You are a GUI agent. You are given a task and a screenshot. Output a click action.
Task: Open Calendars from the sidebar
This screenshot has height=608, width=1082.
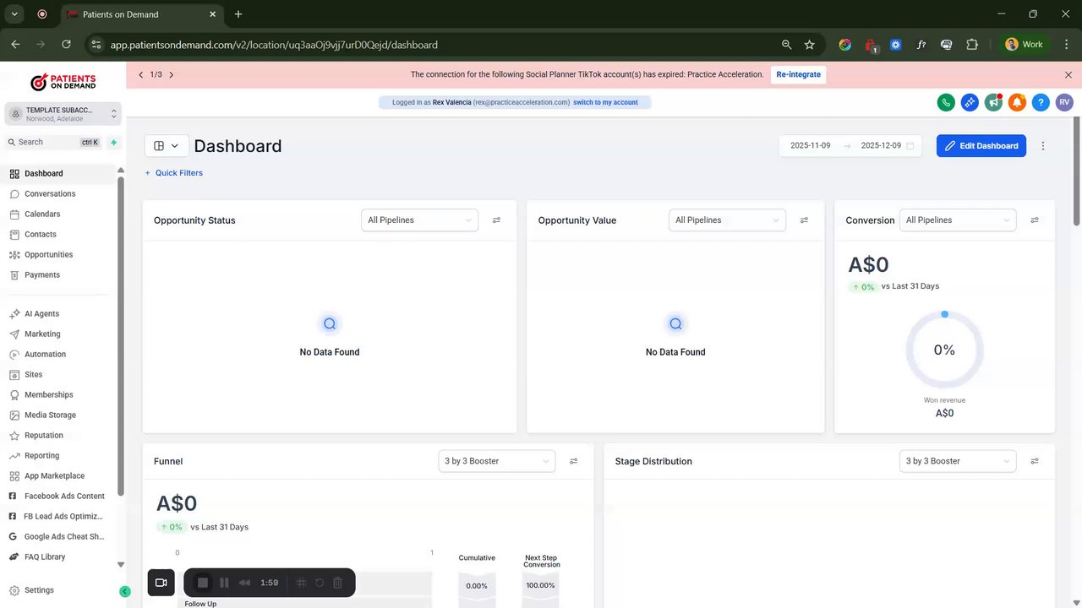click(x=42, y=214)
